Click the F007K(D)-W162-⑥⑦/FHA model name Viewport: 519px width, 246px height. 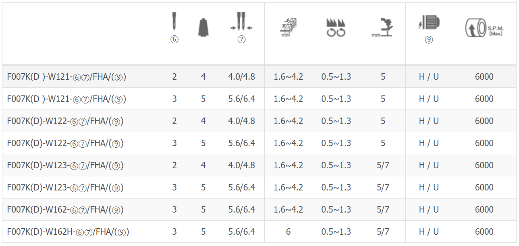click(65, 210)
